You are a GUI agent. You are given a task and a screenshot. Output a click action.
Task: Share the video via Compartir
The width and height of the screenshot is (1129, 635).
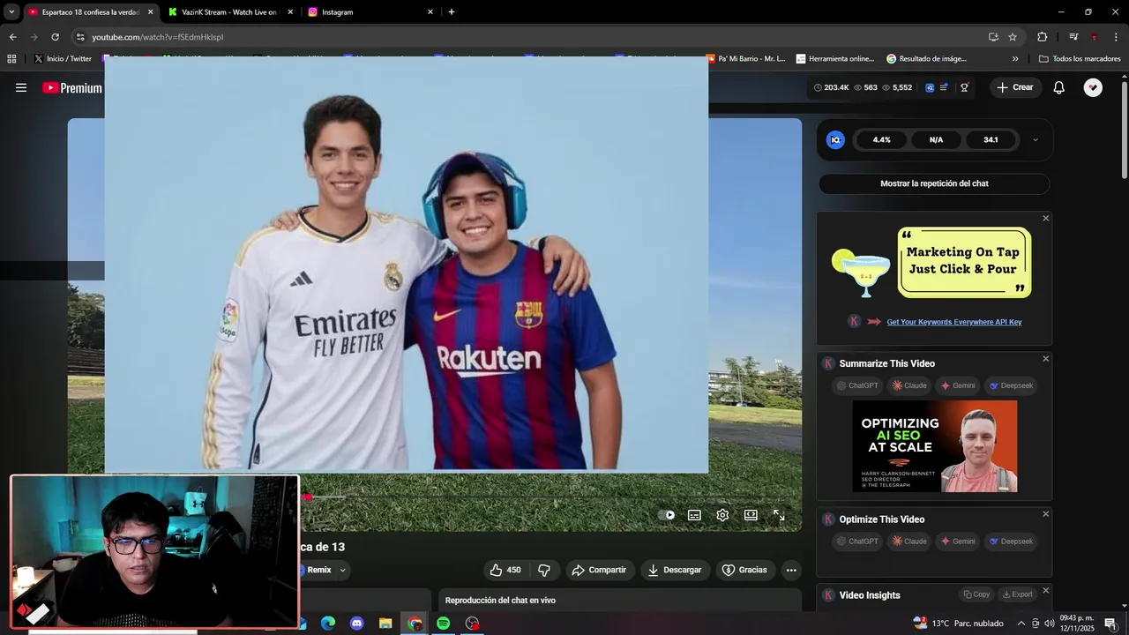coord(599,570)
